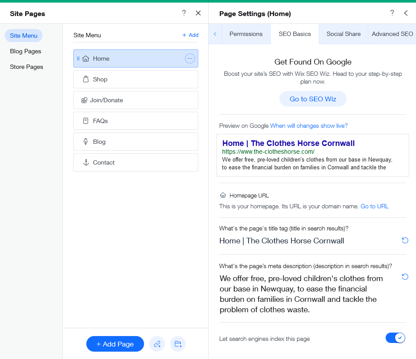This screenshot has width=416, height=359.
Task: Select the Blog page item
Action: [136, 142]
